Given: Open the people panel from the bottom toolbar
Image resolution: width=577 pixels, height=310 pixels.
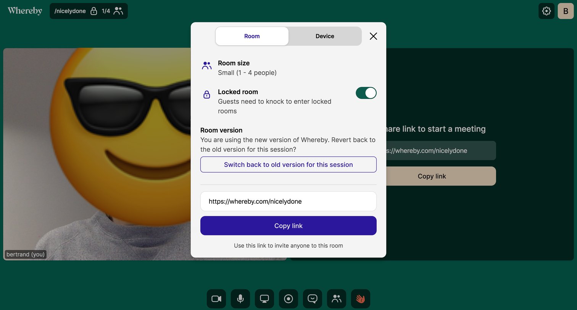Looking at the screenshot, I should point(337,299).
